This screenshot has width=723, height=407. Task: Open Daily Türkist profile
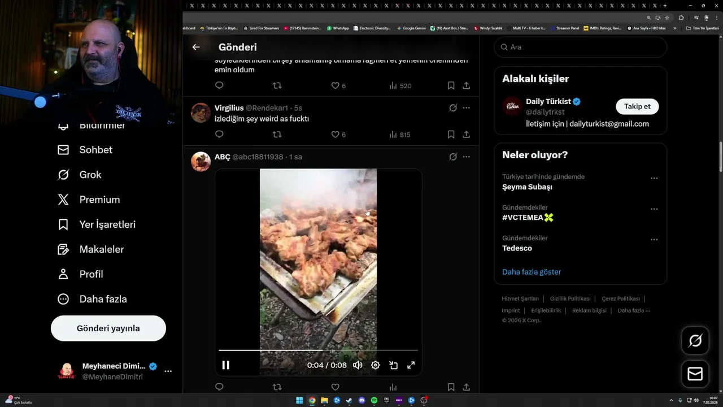pos(549,102)
